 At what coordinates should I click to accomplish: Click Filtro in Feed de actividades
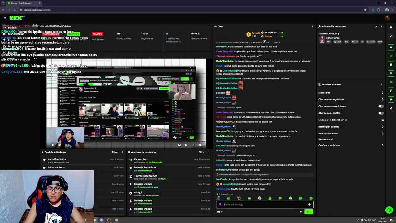click(115, 152)
